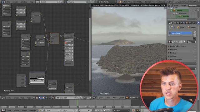Open the Marker menu in timeline
Image resolution: width=200 pixels, height=112 pixels.
[x=16, y=110]
